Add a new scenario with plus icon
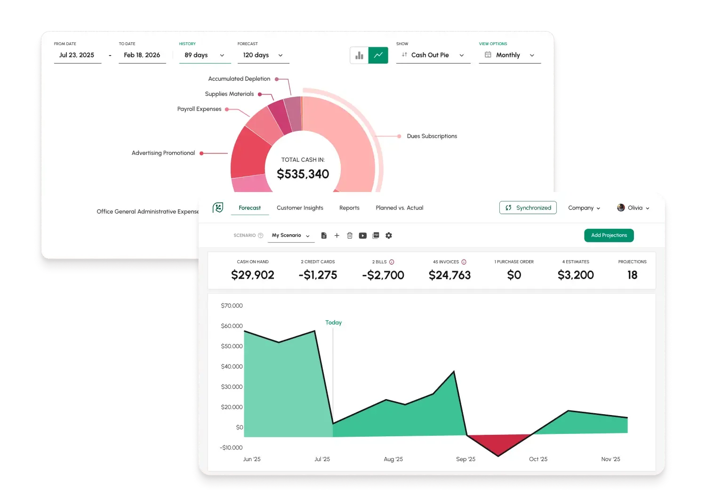This screenshot has width=706, height=504. point(337,235)
